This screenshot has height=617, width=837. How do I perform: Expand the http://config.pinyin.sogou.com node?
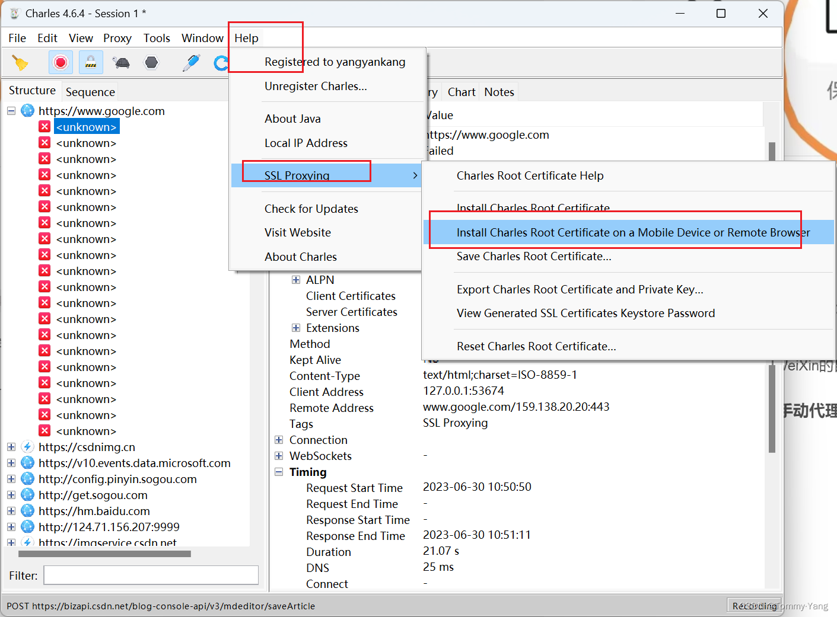click(11, 479)
